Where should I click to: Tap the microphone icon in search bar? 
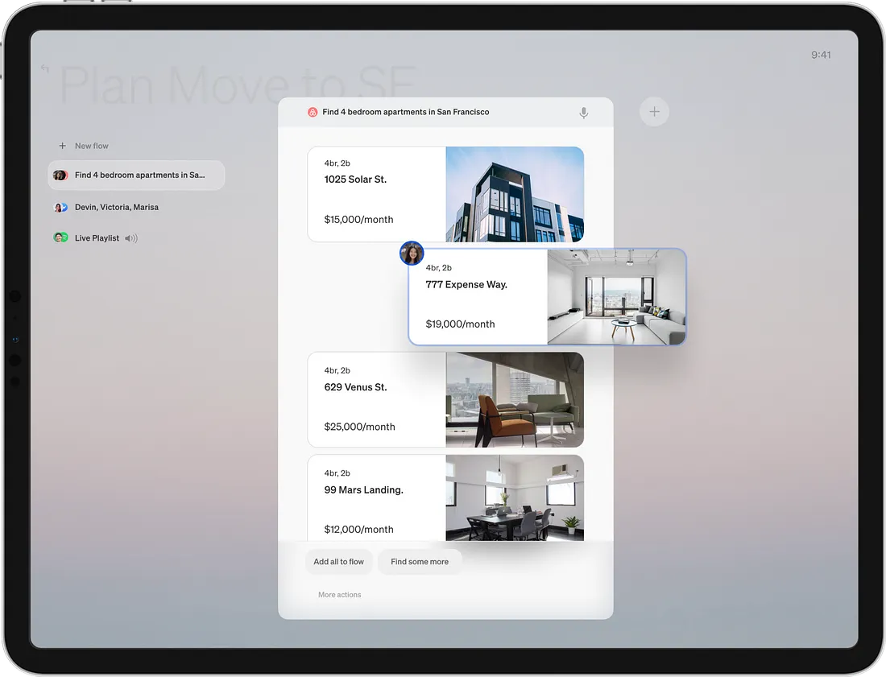coord(584,113)
